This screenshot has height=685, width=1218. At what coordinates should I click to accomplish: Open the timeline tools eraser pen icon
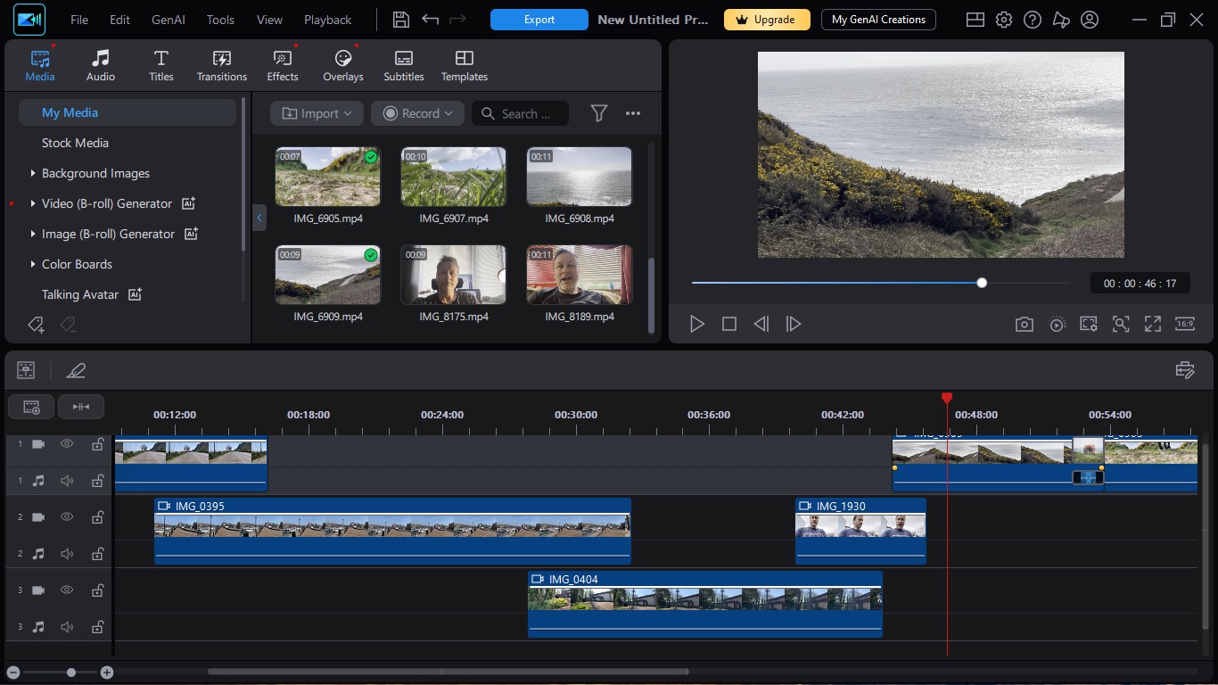point(76,370)
